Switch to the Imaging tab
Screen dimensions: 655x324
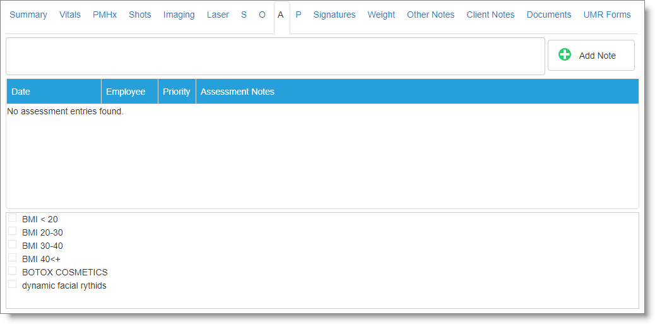click(x=179, y=15)
